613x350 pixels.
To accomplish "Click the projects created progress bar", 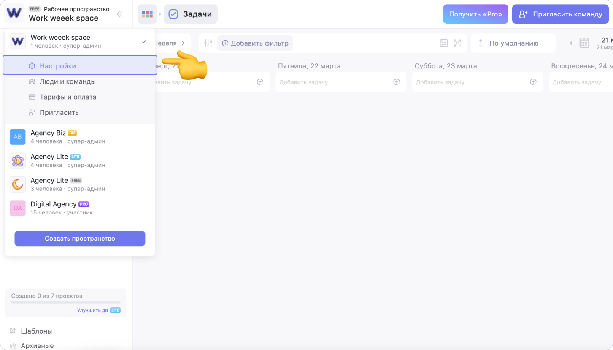I will tap(66, 302).
